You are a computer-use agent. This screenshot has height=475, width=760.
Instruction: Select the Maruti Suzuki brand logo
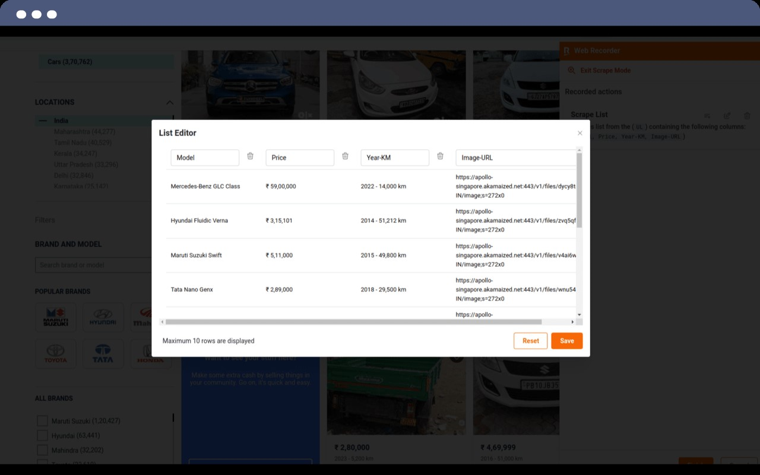(x=56, y=317)
